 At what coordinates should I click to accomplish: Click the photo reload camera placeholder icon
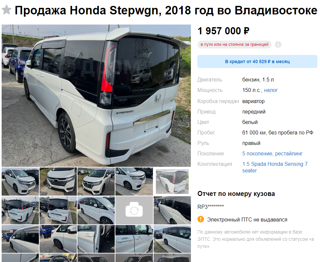[x=134, y=210]
